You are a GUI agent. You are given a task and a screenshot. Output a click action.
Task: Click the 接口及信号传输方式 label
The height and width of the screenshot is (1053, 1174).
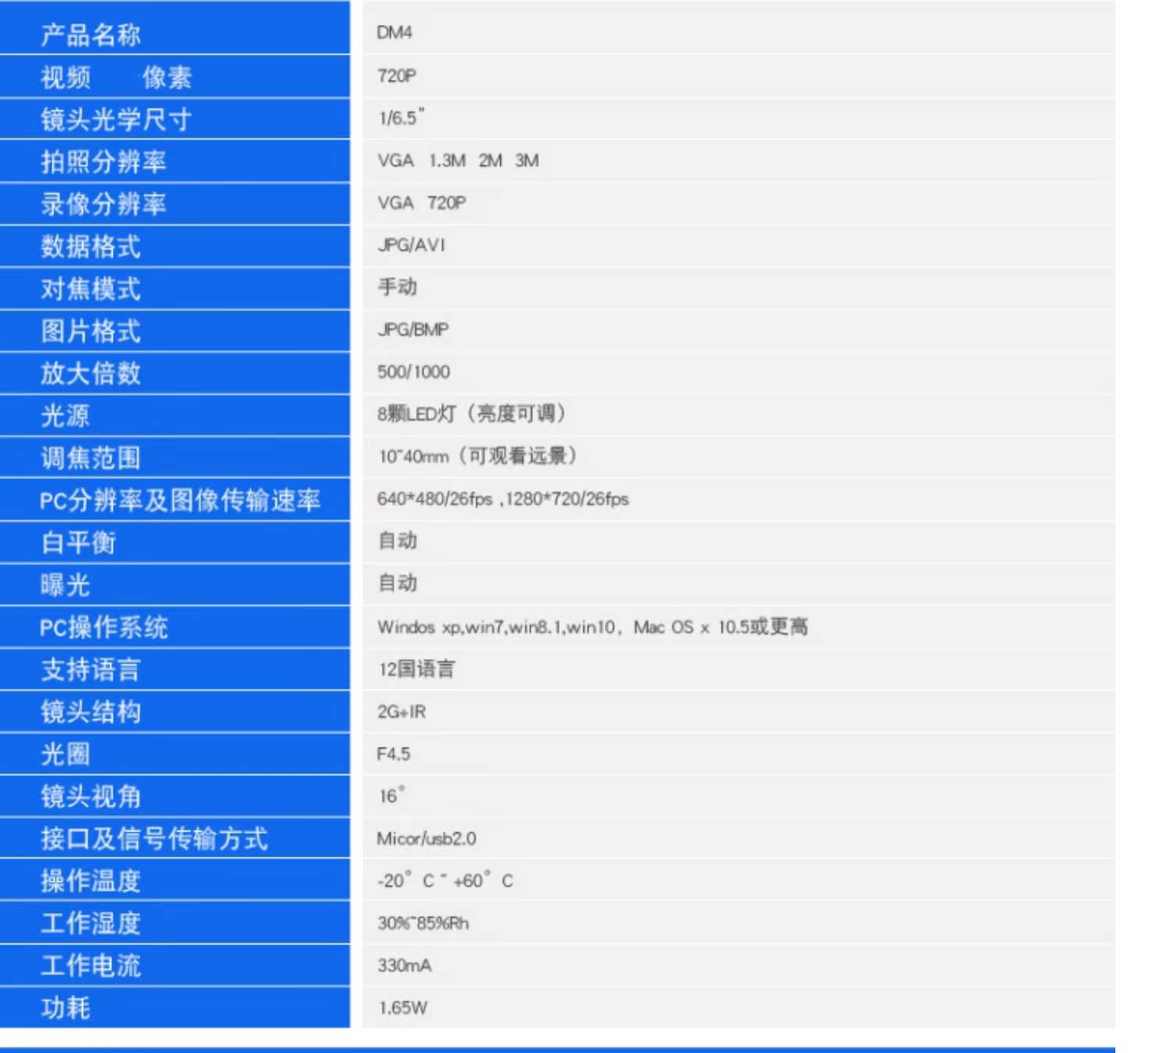[154, 838]
